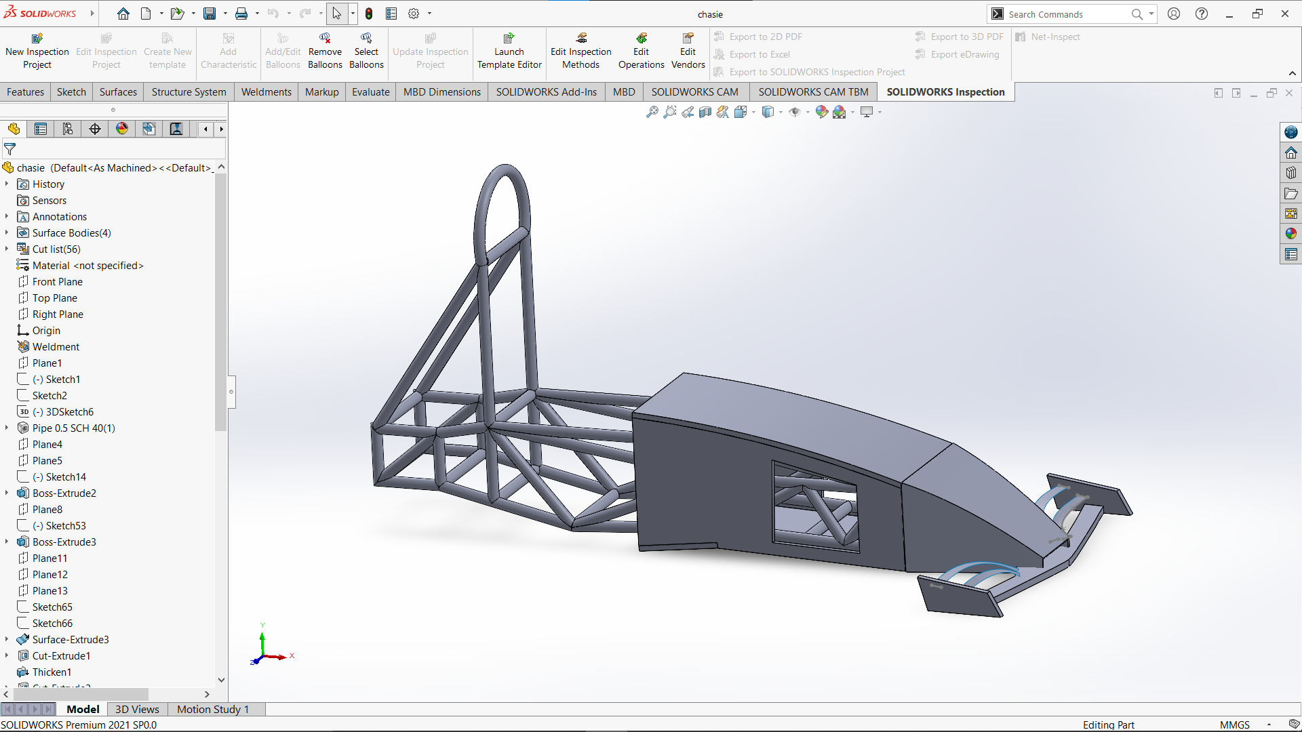Click the Select Balloons tool
This screenshot has height=732, width=1302.
(366, 51)
